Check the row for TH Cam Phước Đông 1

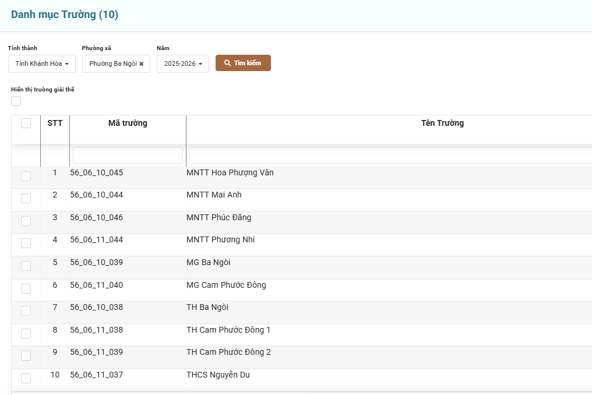point(26,333)
